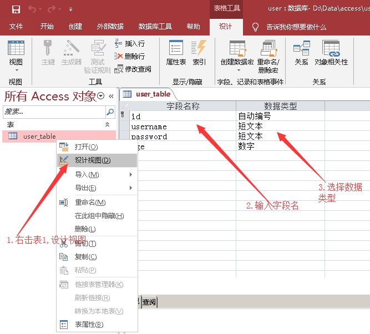The width and height of the screenshot is (370, 334).
Task: Open the Quick Access Toolbar customize arrow
Action: [x=70, y=9]
